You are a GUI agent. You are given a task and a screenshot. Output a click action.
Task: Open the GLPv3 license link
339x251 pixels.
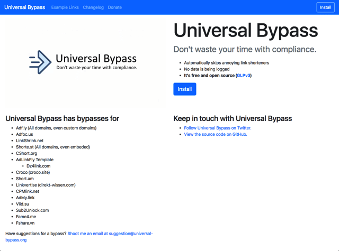pyautogui.click(x=244, y=76)
